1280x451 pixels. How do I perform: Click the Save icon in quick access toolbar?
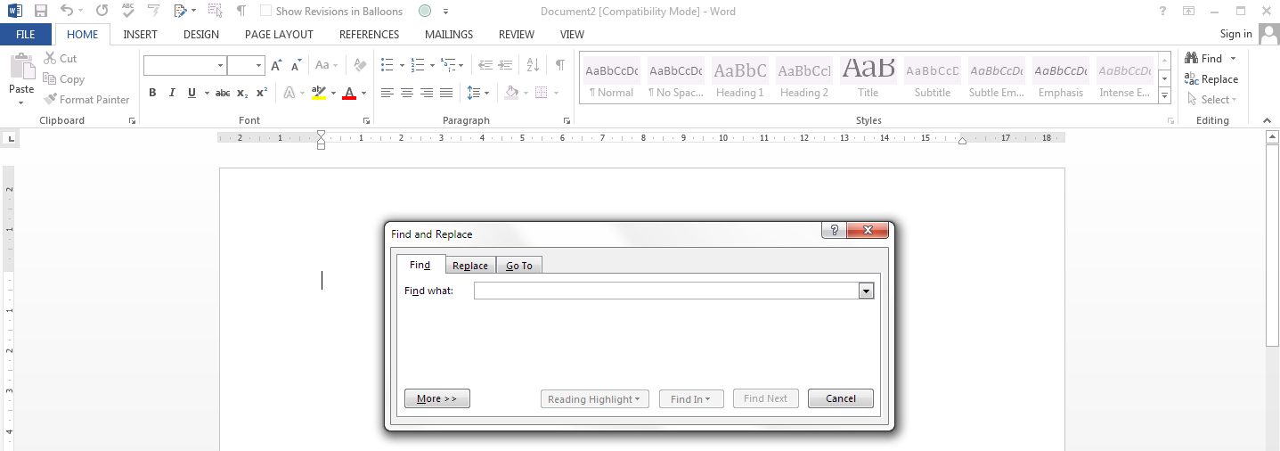(x=41, y=12)
